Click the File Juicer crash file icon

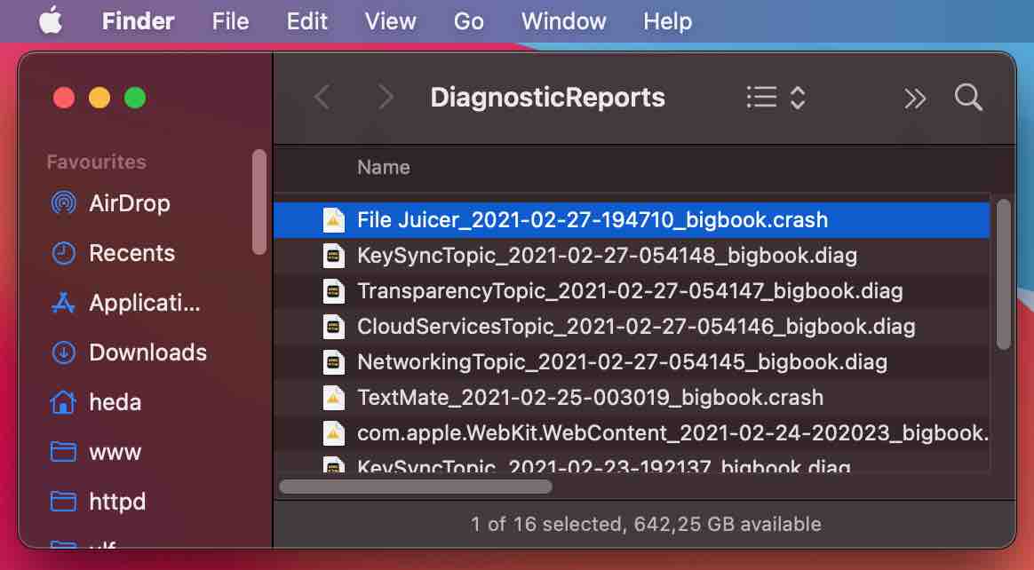[x=334, y=220]
